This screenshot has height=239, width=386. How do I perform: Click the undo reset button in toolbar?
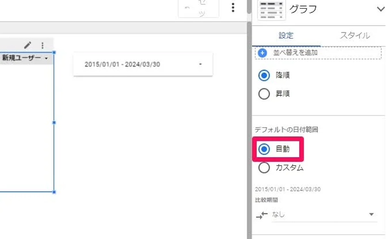tap(198, 8)
